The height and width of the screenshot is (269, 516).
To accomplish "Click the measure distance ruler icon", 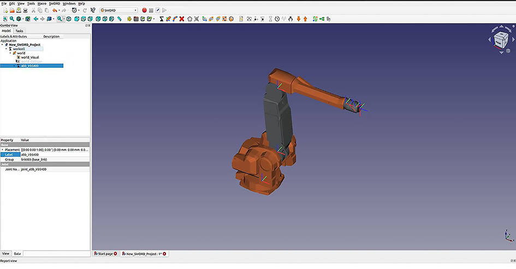I will (119, 19).
